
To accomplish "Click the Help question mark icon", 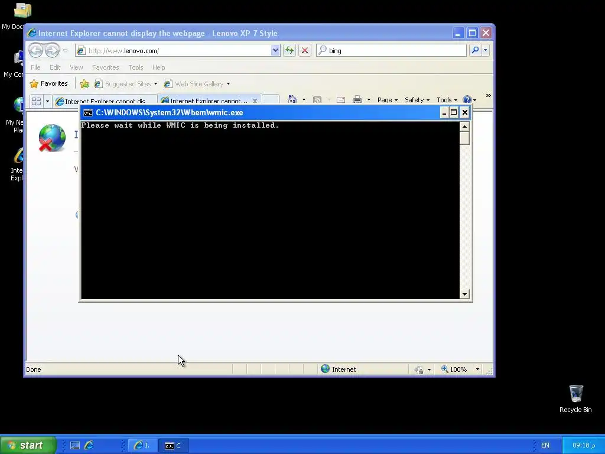I will coord(467,99).
